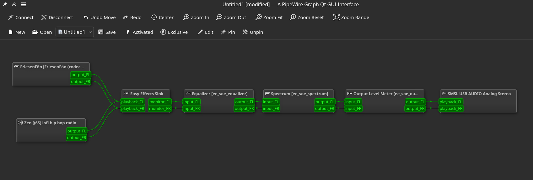The image size is (533, 180).
Task: Open the Untitled1 patchbay dropdown
Action: coord(90,32)
